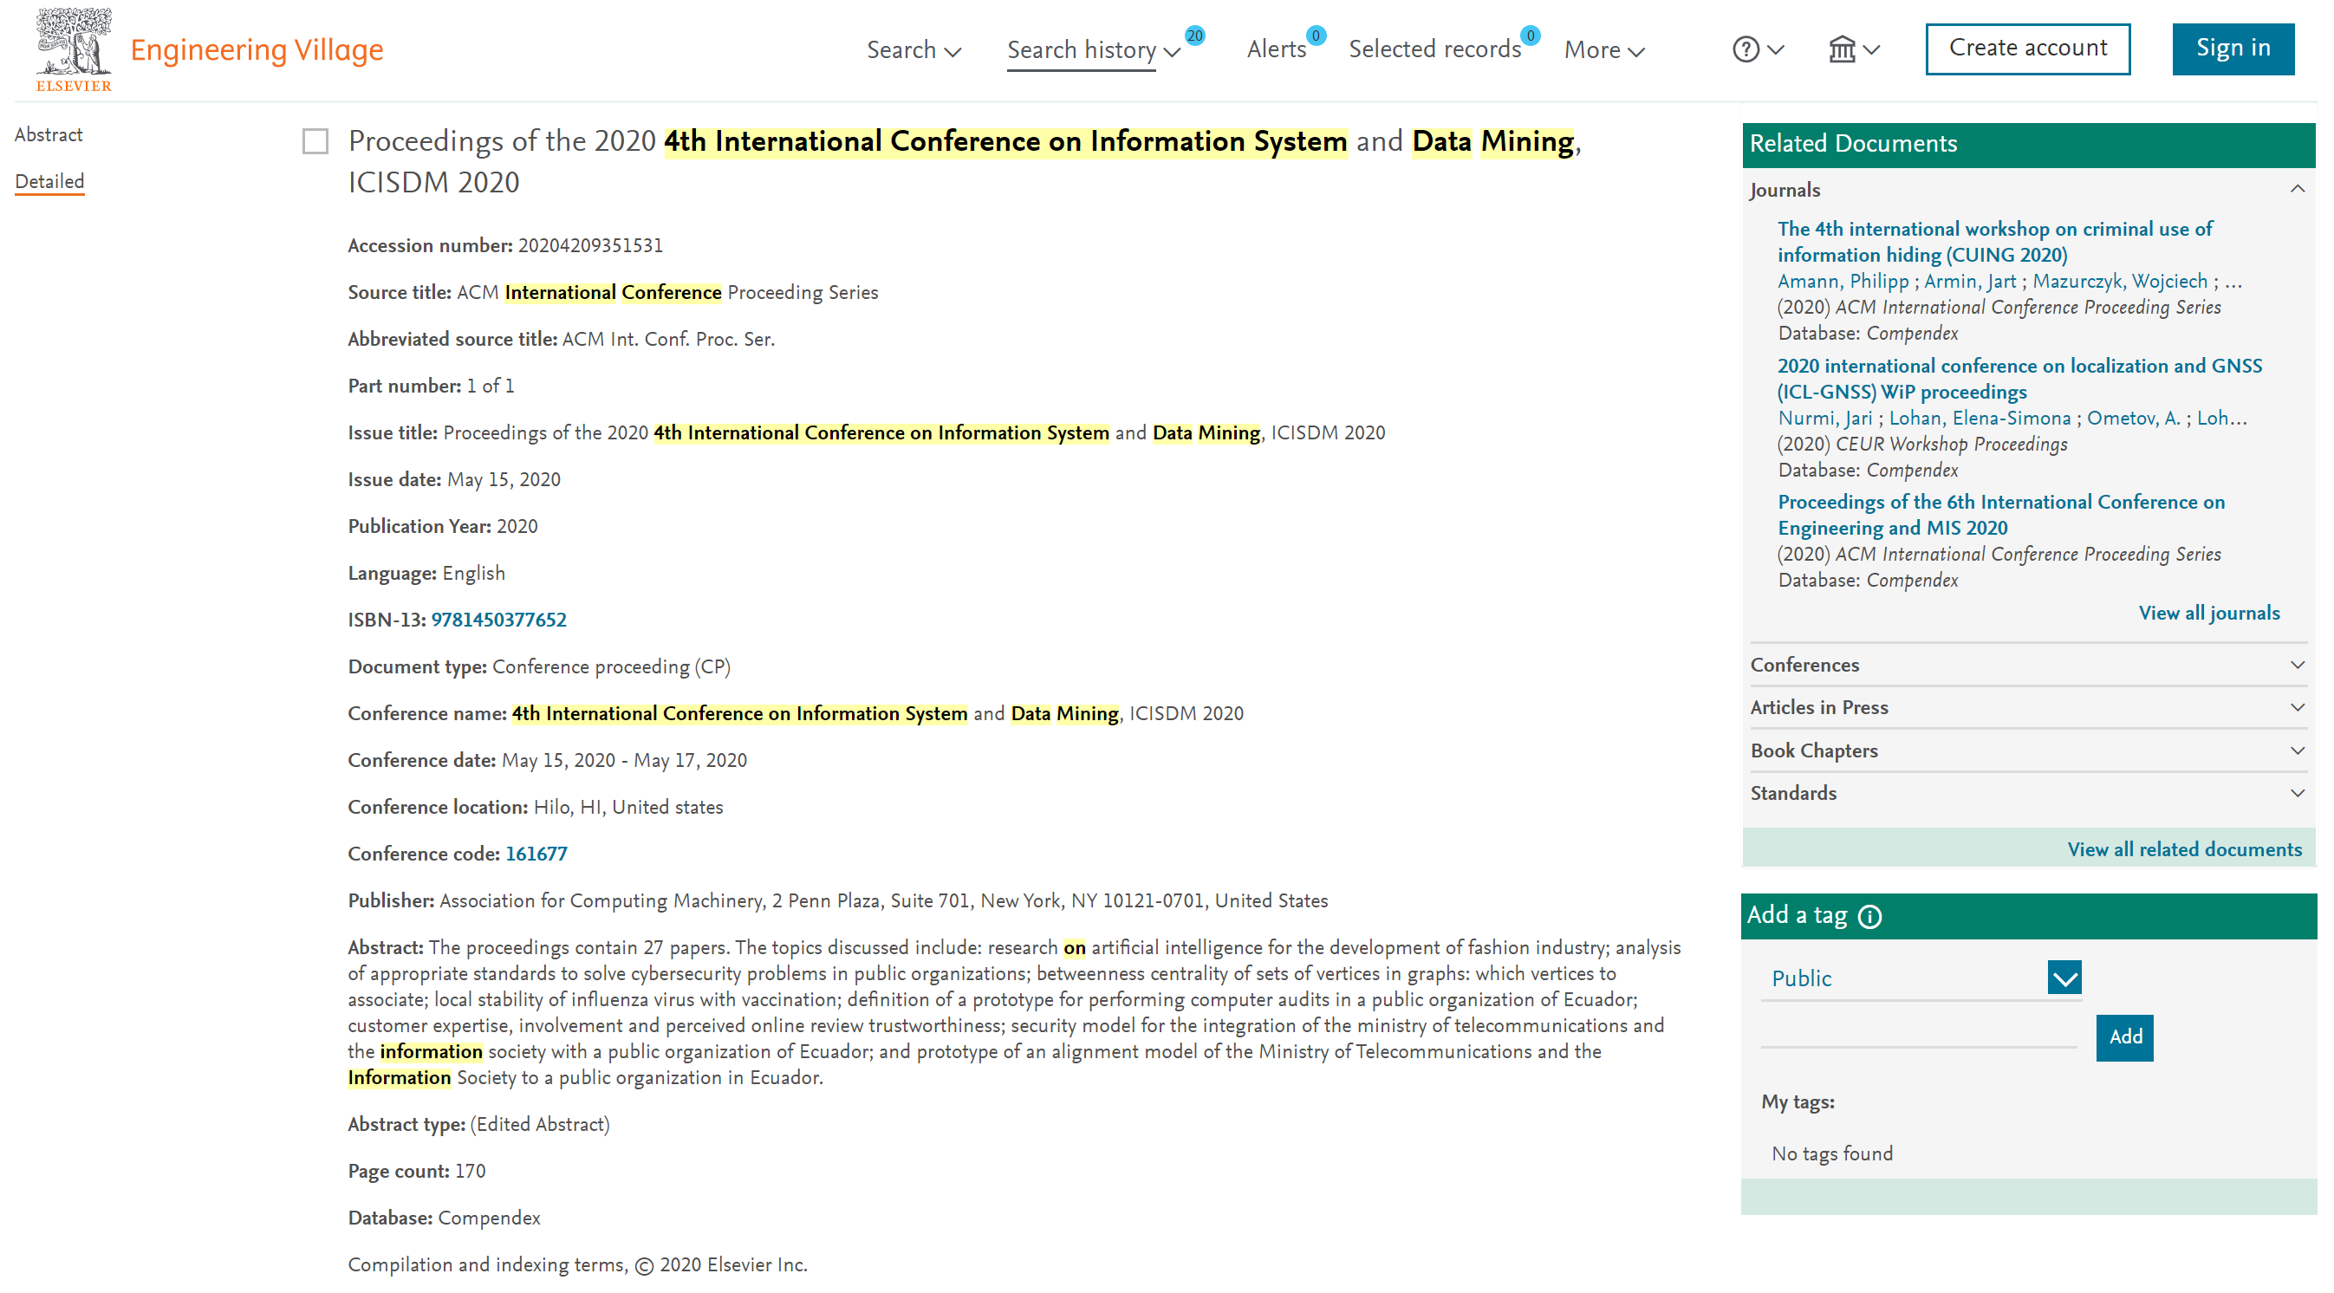
Task: Click the Add tag button
Action: click(2125, 1037)
